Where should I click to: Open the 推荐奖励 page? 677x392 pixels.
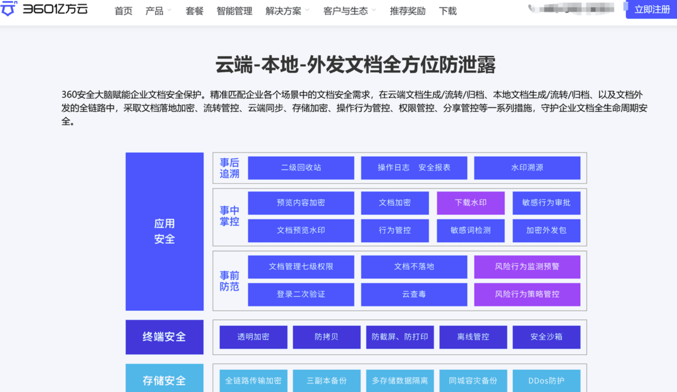[408, 11]
